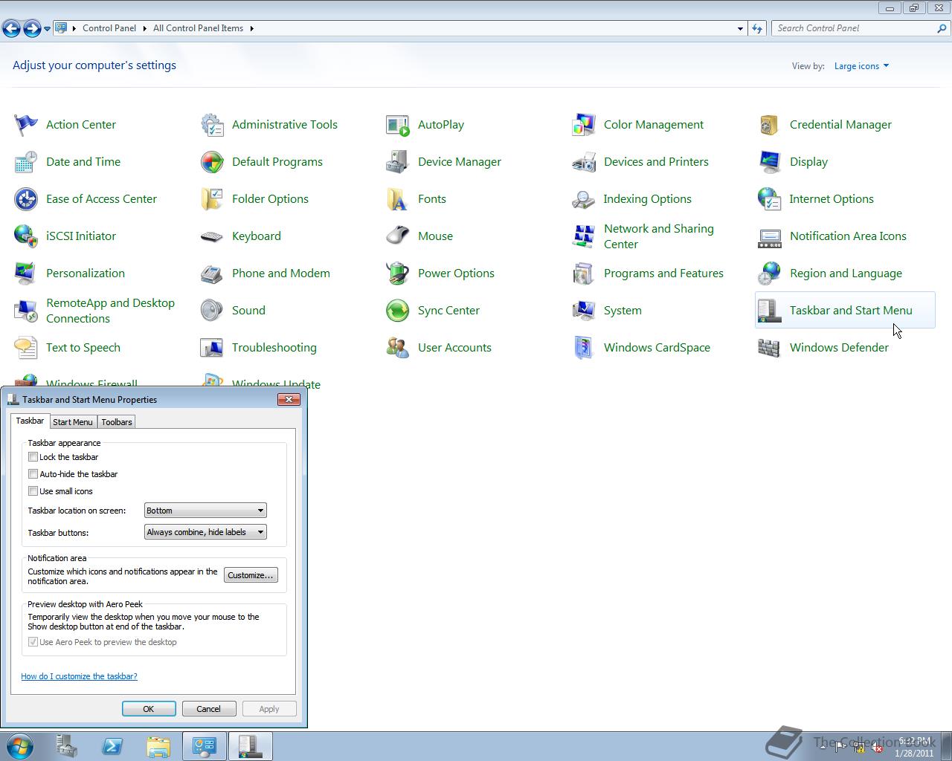This screenshot has width=952, height=761.
Task: Switch to the Start Menu tab
Action: click(73, 422)
